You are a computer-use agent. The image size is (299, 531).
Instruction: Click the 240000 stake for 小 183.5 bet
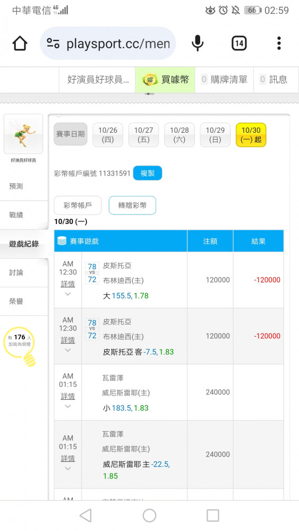218,392
